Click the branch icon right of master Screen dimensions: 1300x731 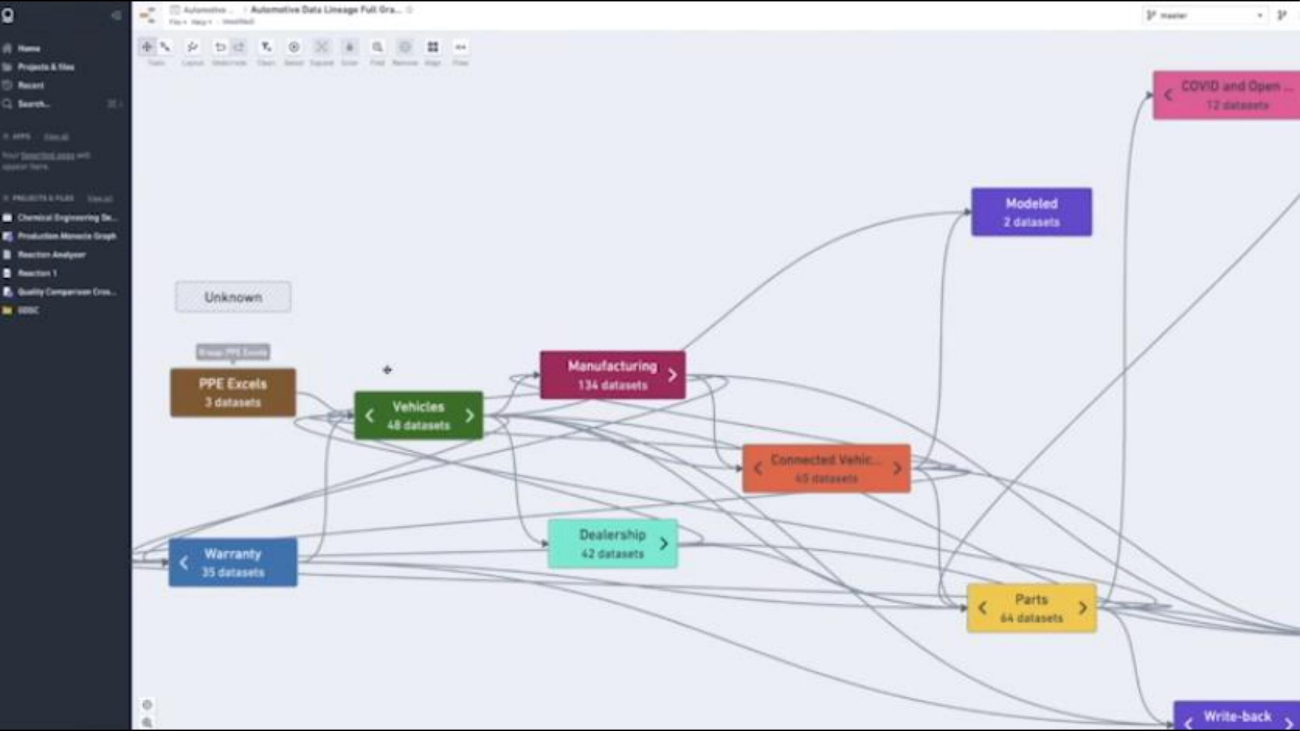click(x=1282, y=16)
